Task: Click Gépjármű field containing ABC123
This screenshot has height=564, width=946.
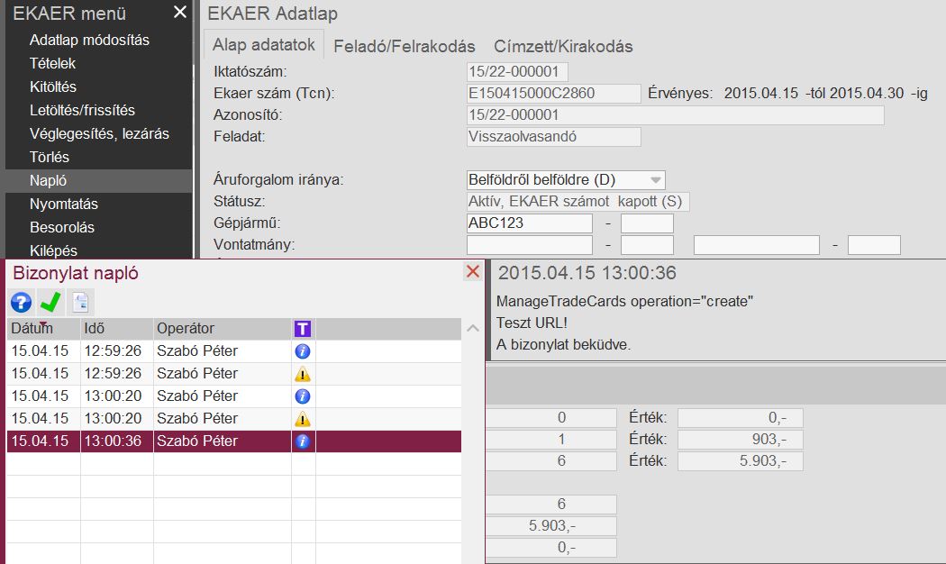Action: pos(529,223)
